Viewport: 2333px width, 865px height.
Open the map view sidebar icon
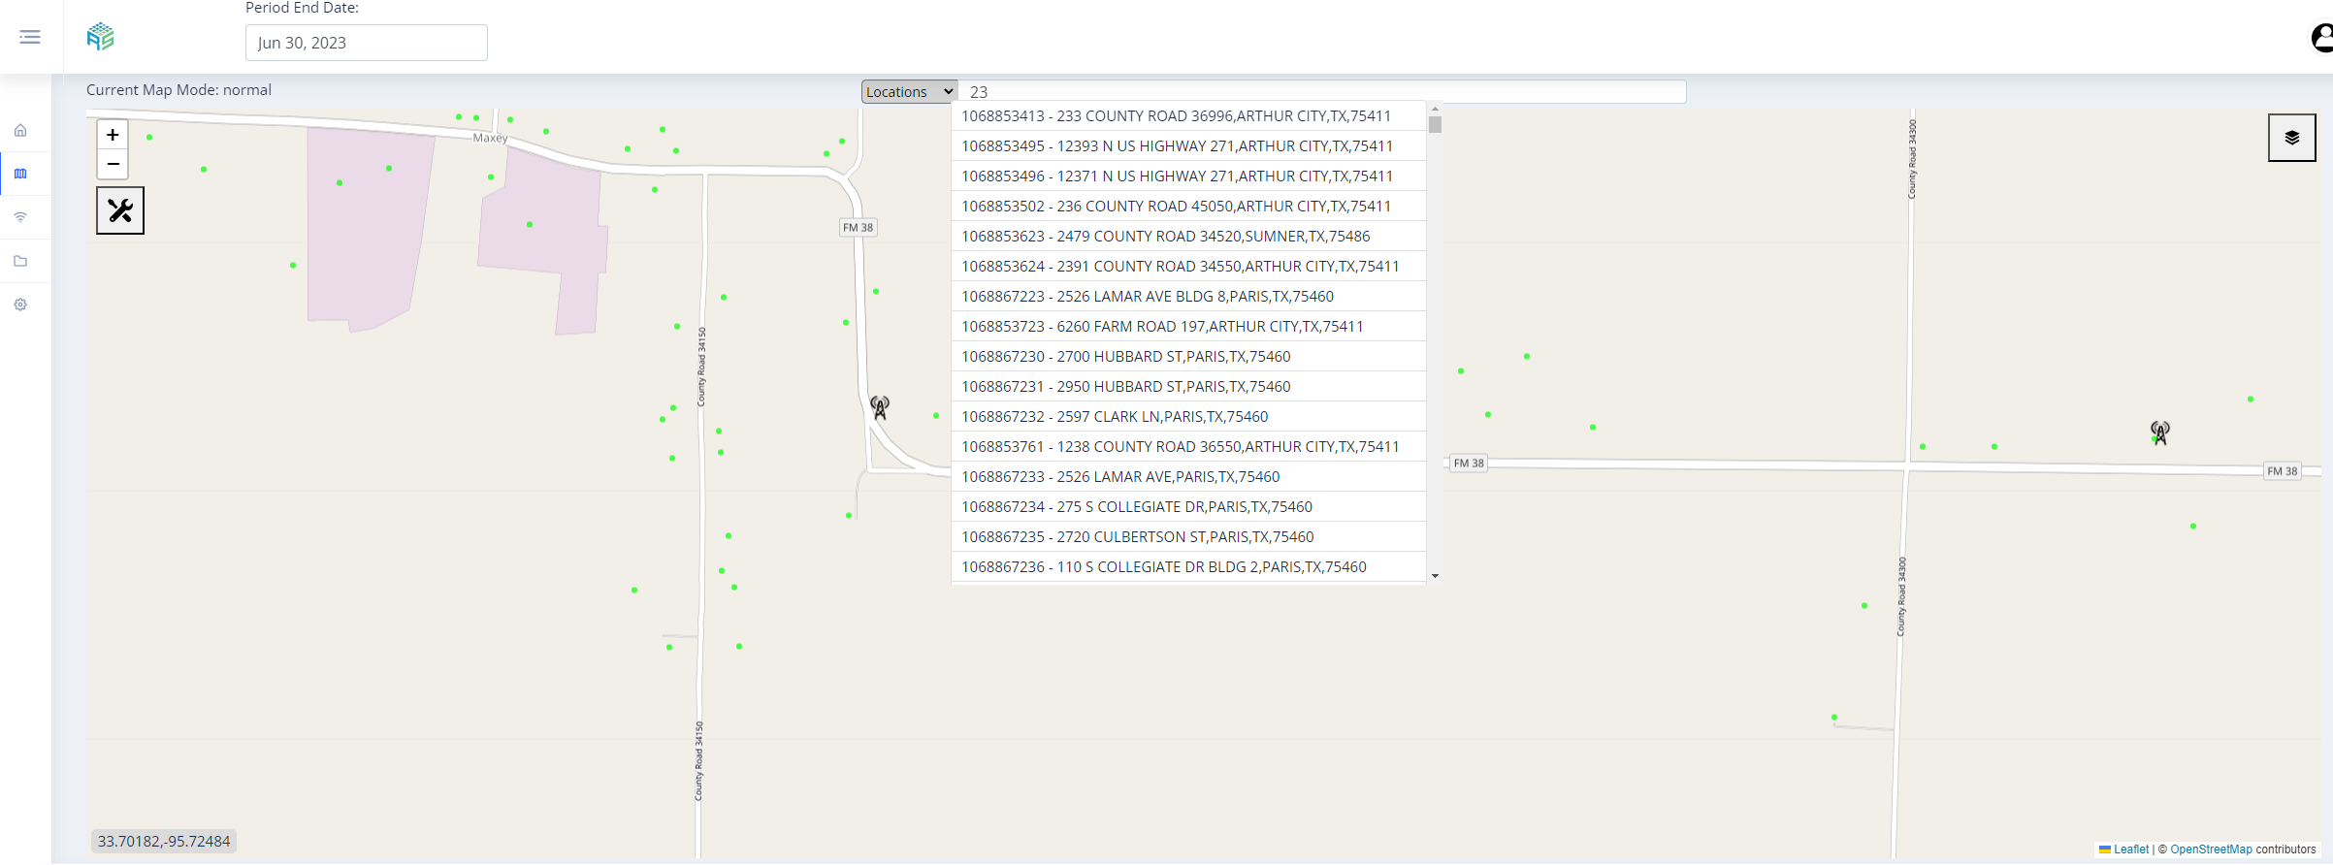[20, 174]
